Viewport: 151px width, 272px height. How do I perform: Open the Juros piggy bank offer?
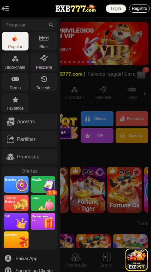click(43, 203)
